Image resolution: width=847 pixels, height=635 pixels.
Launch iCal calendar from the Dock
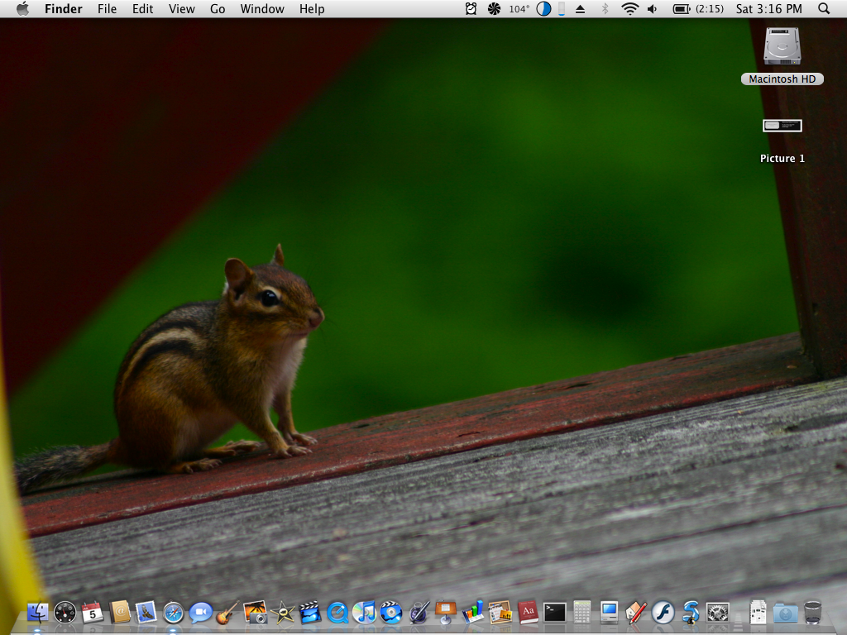coord(93,613)
